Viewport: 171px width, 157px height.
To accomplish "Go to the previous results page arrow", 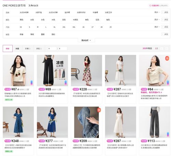I will [x=162, y=48].
